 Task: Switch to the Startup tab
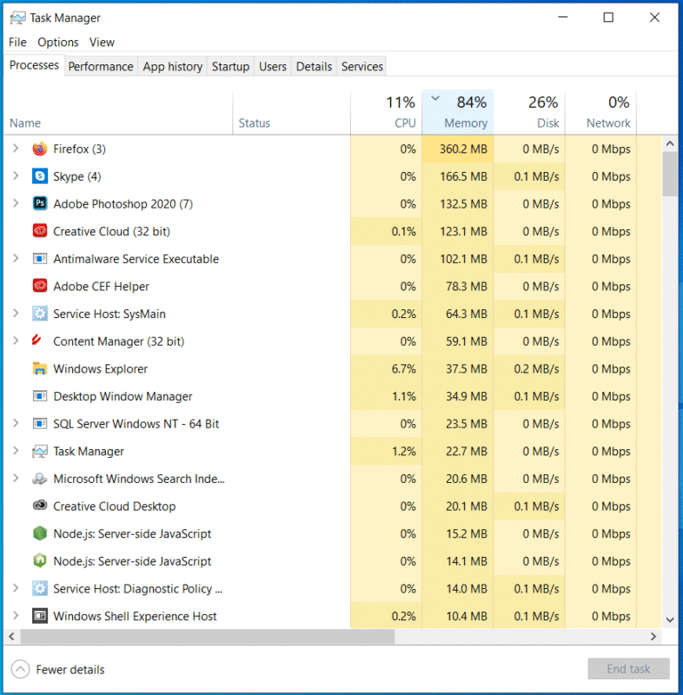coord(230,67)
